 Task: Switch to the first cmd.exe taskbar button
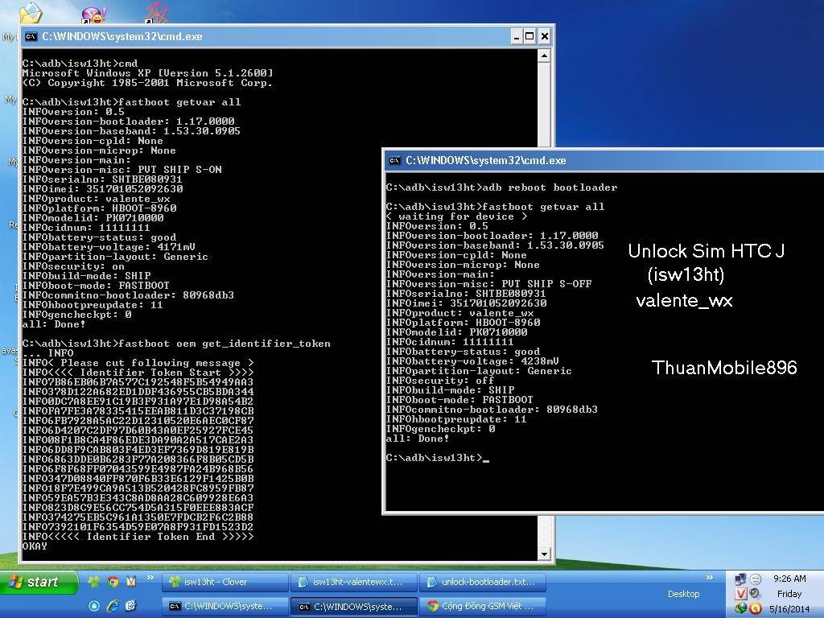[x=225, y=606]
